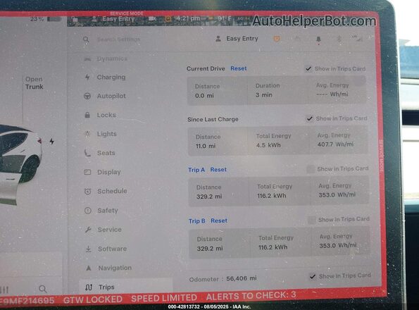Rename Trip A by its label
419x310 pixels.
click(x=196, y=170)
